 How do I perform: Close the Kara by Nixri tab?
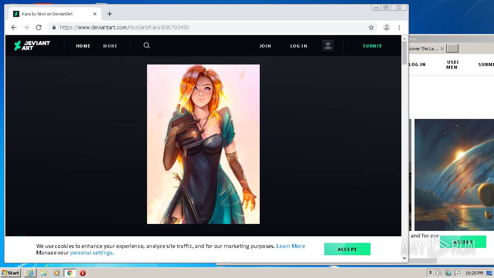95,14
